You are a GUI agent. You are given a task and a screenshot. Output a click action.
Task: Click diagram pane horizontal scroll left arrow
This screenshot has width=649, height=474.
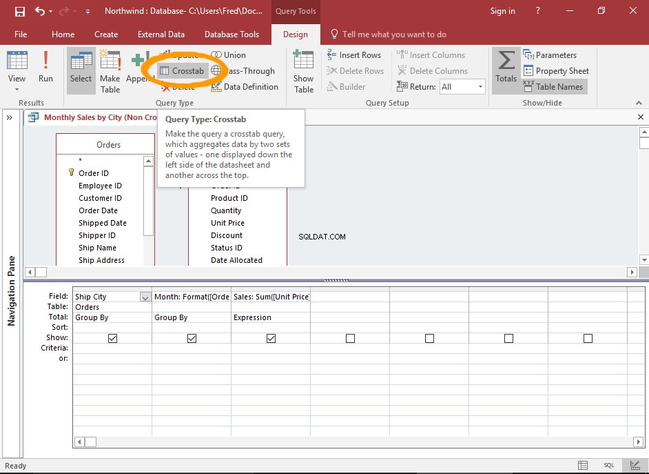point(30,273)
